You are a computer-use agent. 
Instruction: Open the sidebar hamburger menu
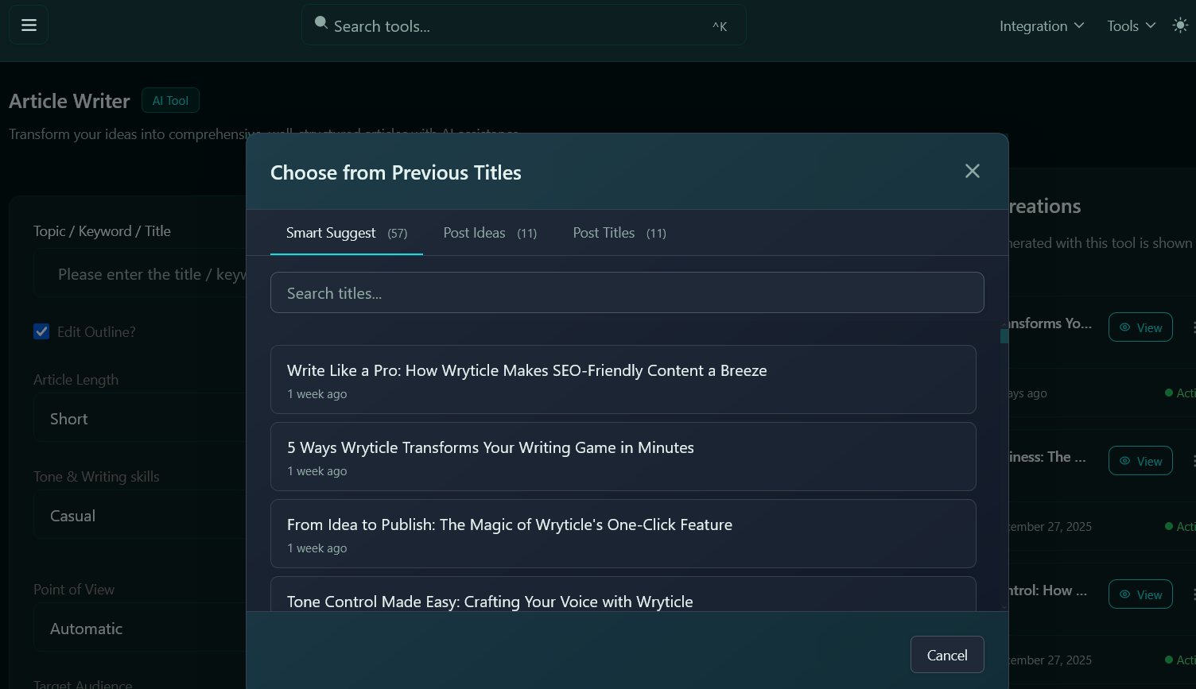point(29,25)
